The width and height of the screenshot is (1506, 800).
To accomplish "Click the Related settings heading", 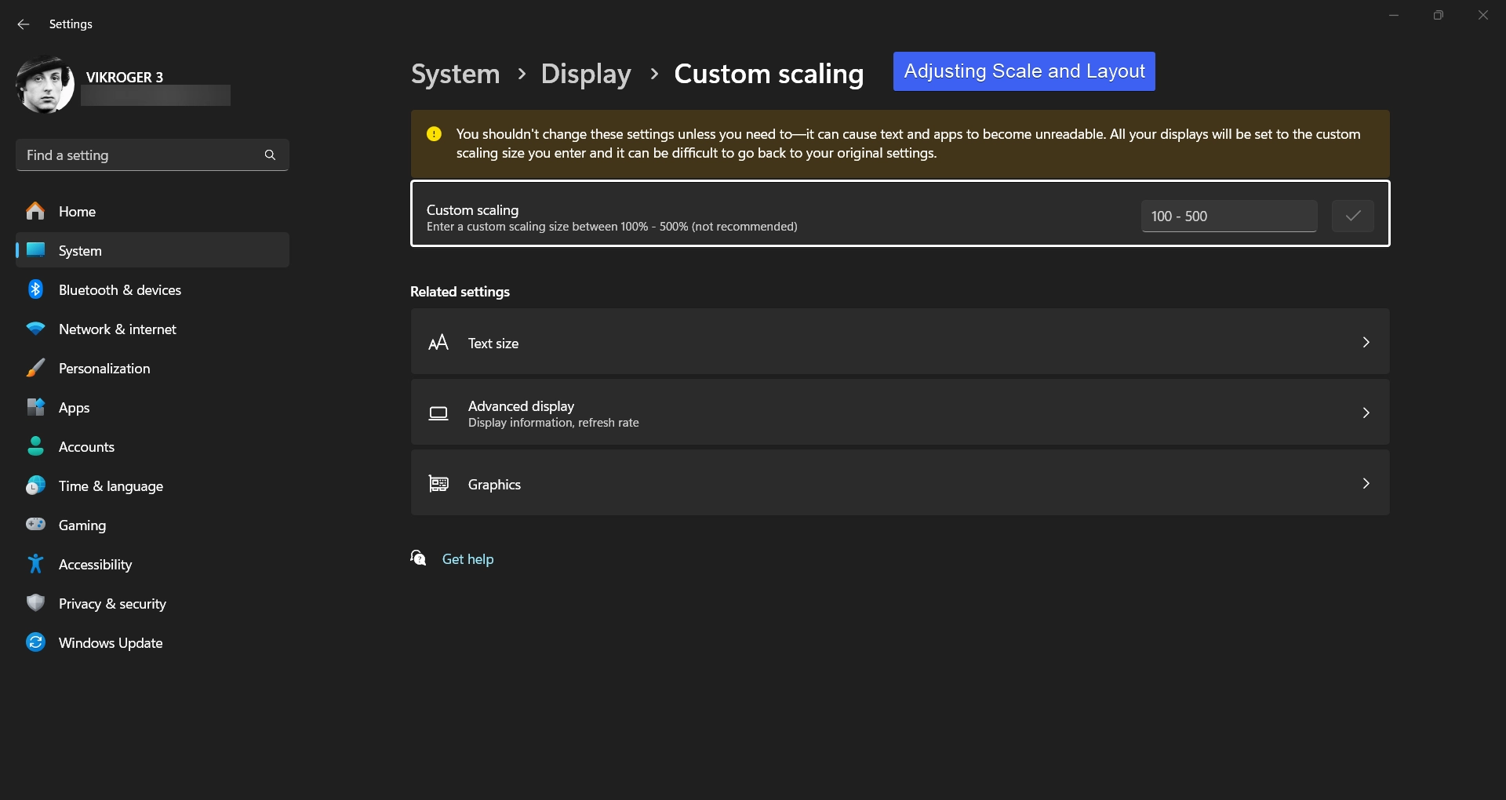I will tap(460, 292).
